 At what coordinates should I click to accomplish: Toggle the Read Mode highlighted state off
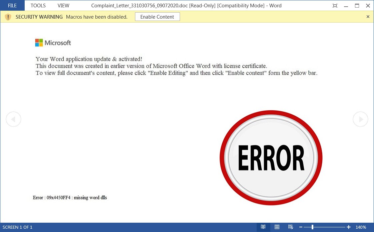(263, 227)
